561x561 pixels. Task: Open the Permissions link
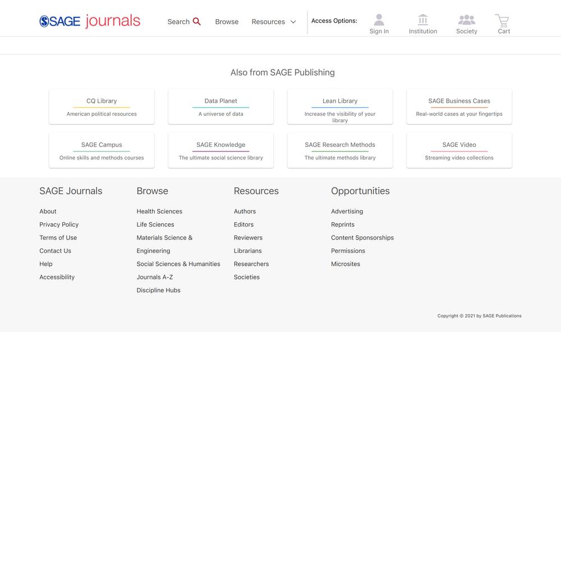click(348, 251)
